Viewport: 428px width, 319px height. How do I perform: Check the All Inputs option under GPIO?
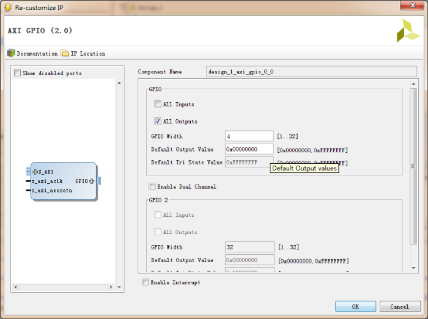158,105
